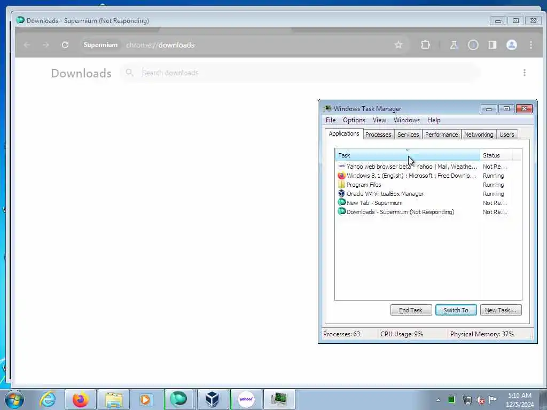This screenshot has width=547, height=410.
Task: Open the taskbar clock showing 5:10 AM
Action: tap(520, 400)
